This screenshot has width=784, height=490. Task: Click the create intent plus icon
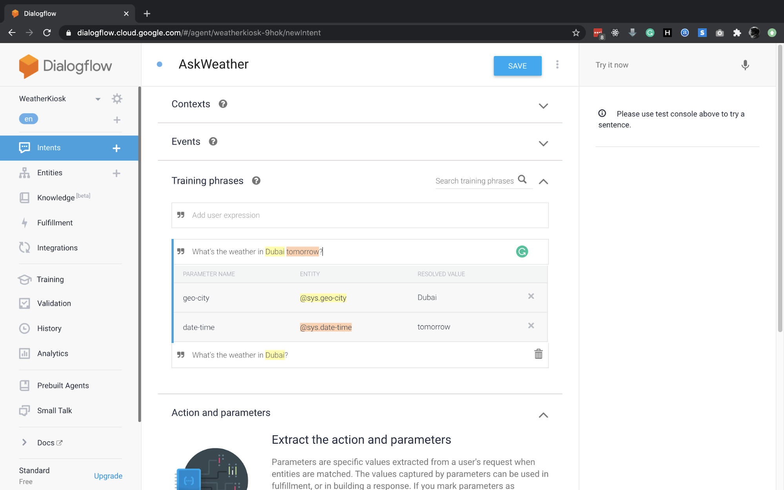pos(116,148)
